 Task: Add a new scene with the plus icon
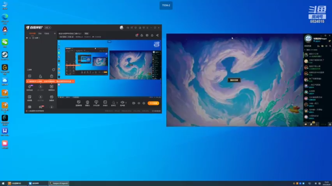point(55,33)
